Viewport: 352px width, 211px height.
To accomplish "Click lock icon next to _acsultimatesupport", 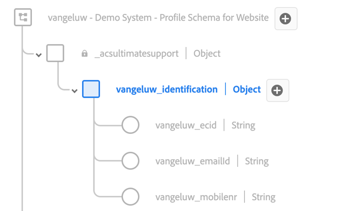I will click(x=84, y=54).
